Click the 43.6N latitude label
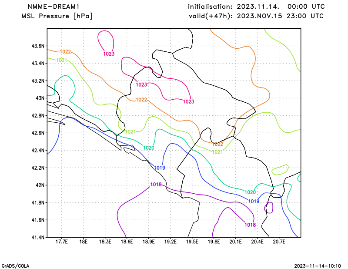This screenshot has height=269, width=348. click(x=38, y=46)
